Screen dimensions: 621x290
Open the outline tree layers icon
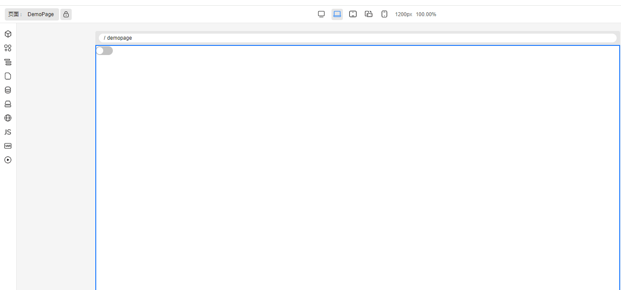[8, 62]
